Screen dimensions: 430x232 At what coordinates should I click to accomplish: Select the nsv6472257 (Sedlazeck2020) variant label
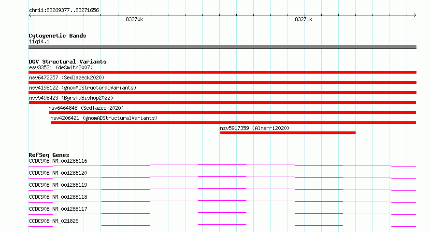coord(67,77)
